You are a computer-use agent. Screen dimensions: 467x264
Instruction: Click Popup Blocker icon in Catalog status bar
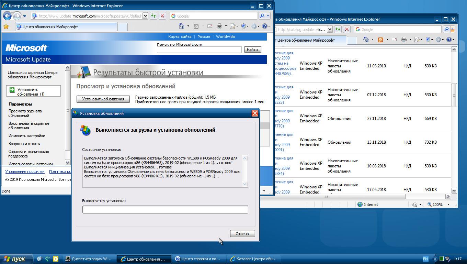[415, 205]
